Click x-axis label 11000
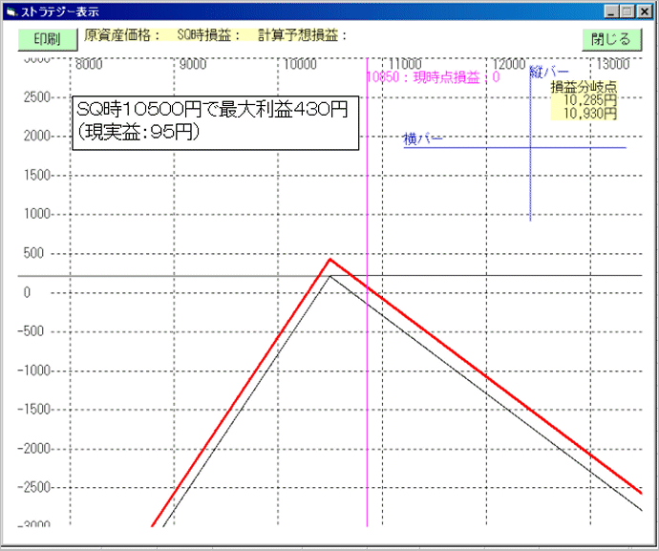 pyautogui.click(x=405, y=64)
